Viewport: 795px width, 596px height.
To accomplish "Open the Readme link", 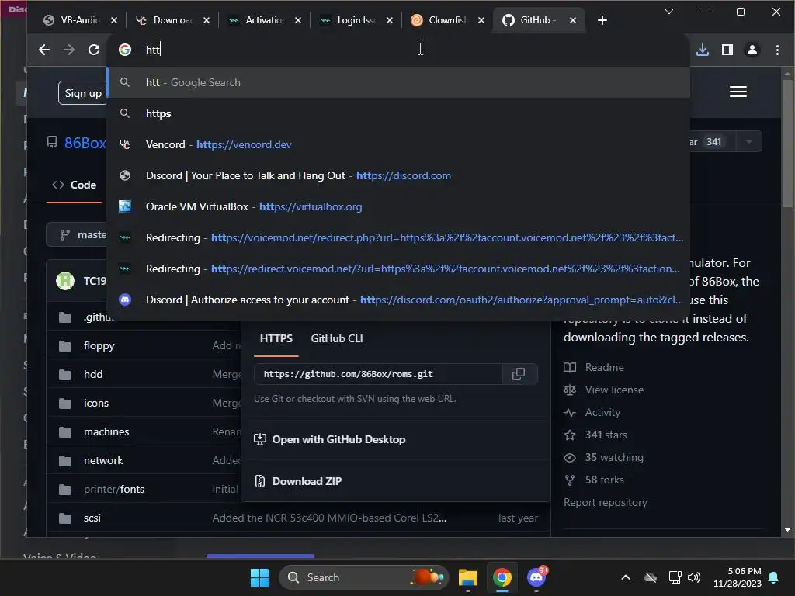I will (594, 367).
